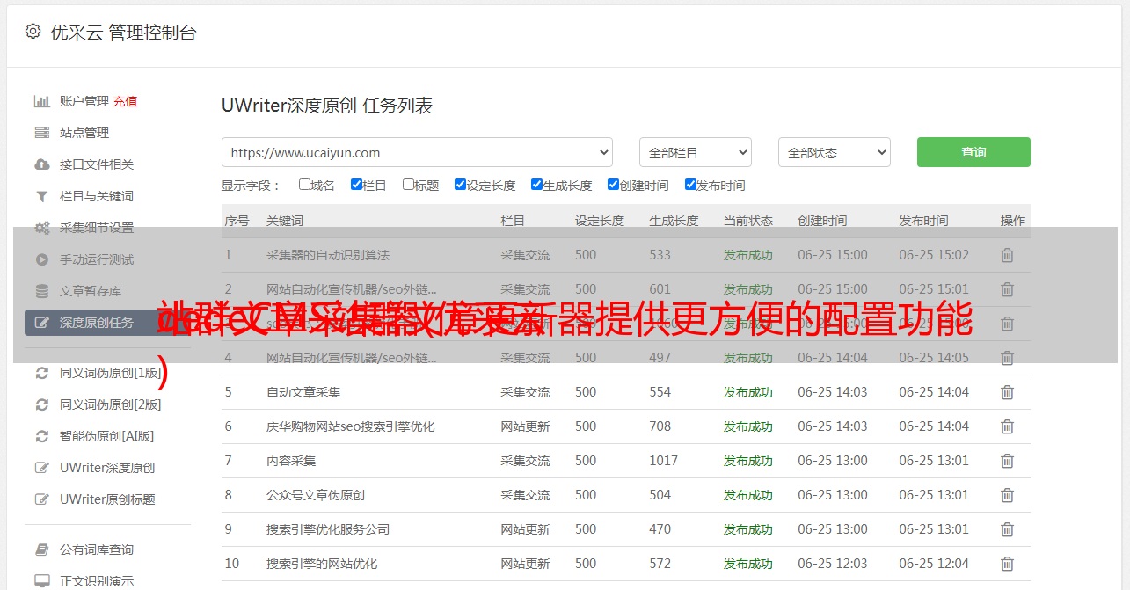
Task: Click keyword 搜索引擎的网站优化
Action: point(322,564)
